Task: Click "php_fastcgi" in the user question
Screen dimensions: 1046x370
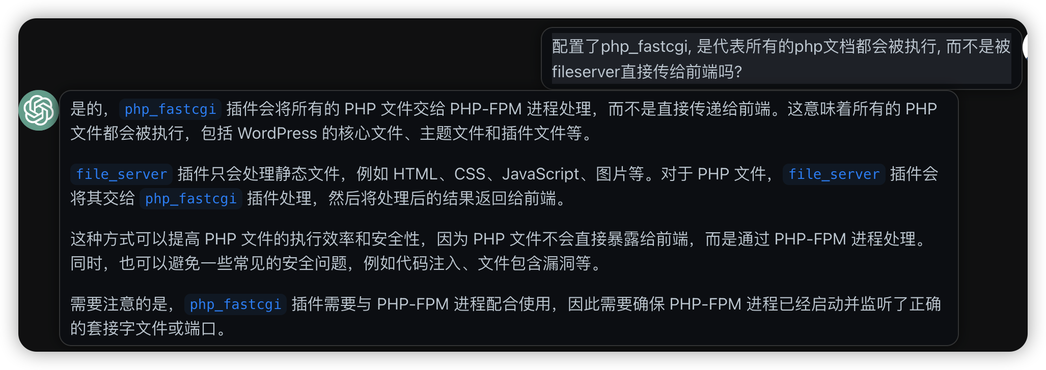Action: (x=644, y=46)
